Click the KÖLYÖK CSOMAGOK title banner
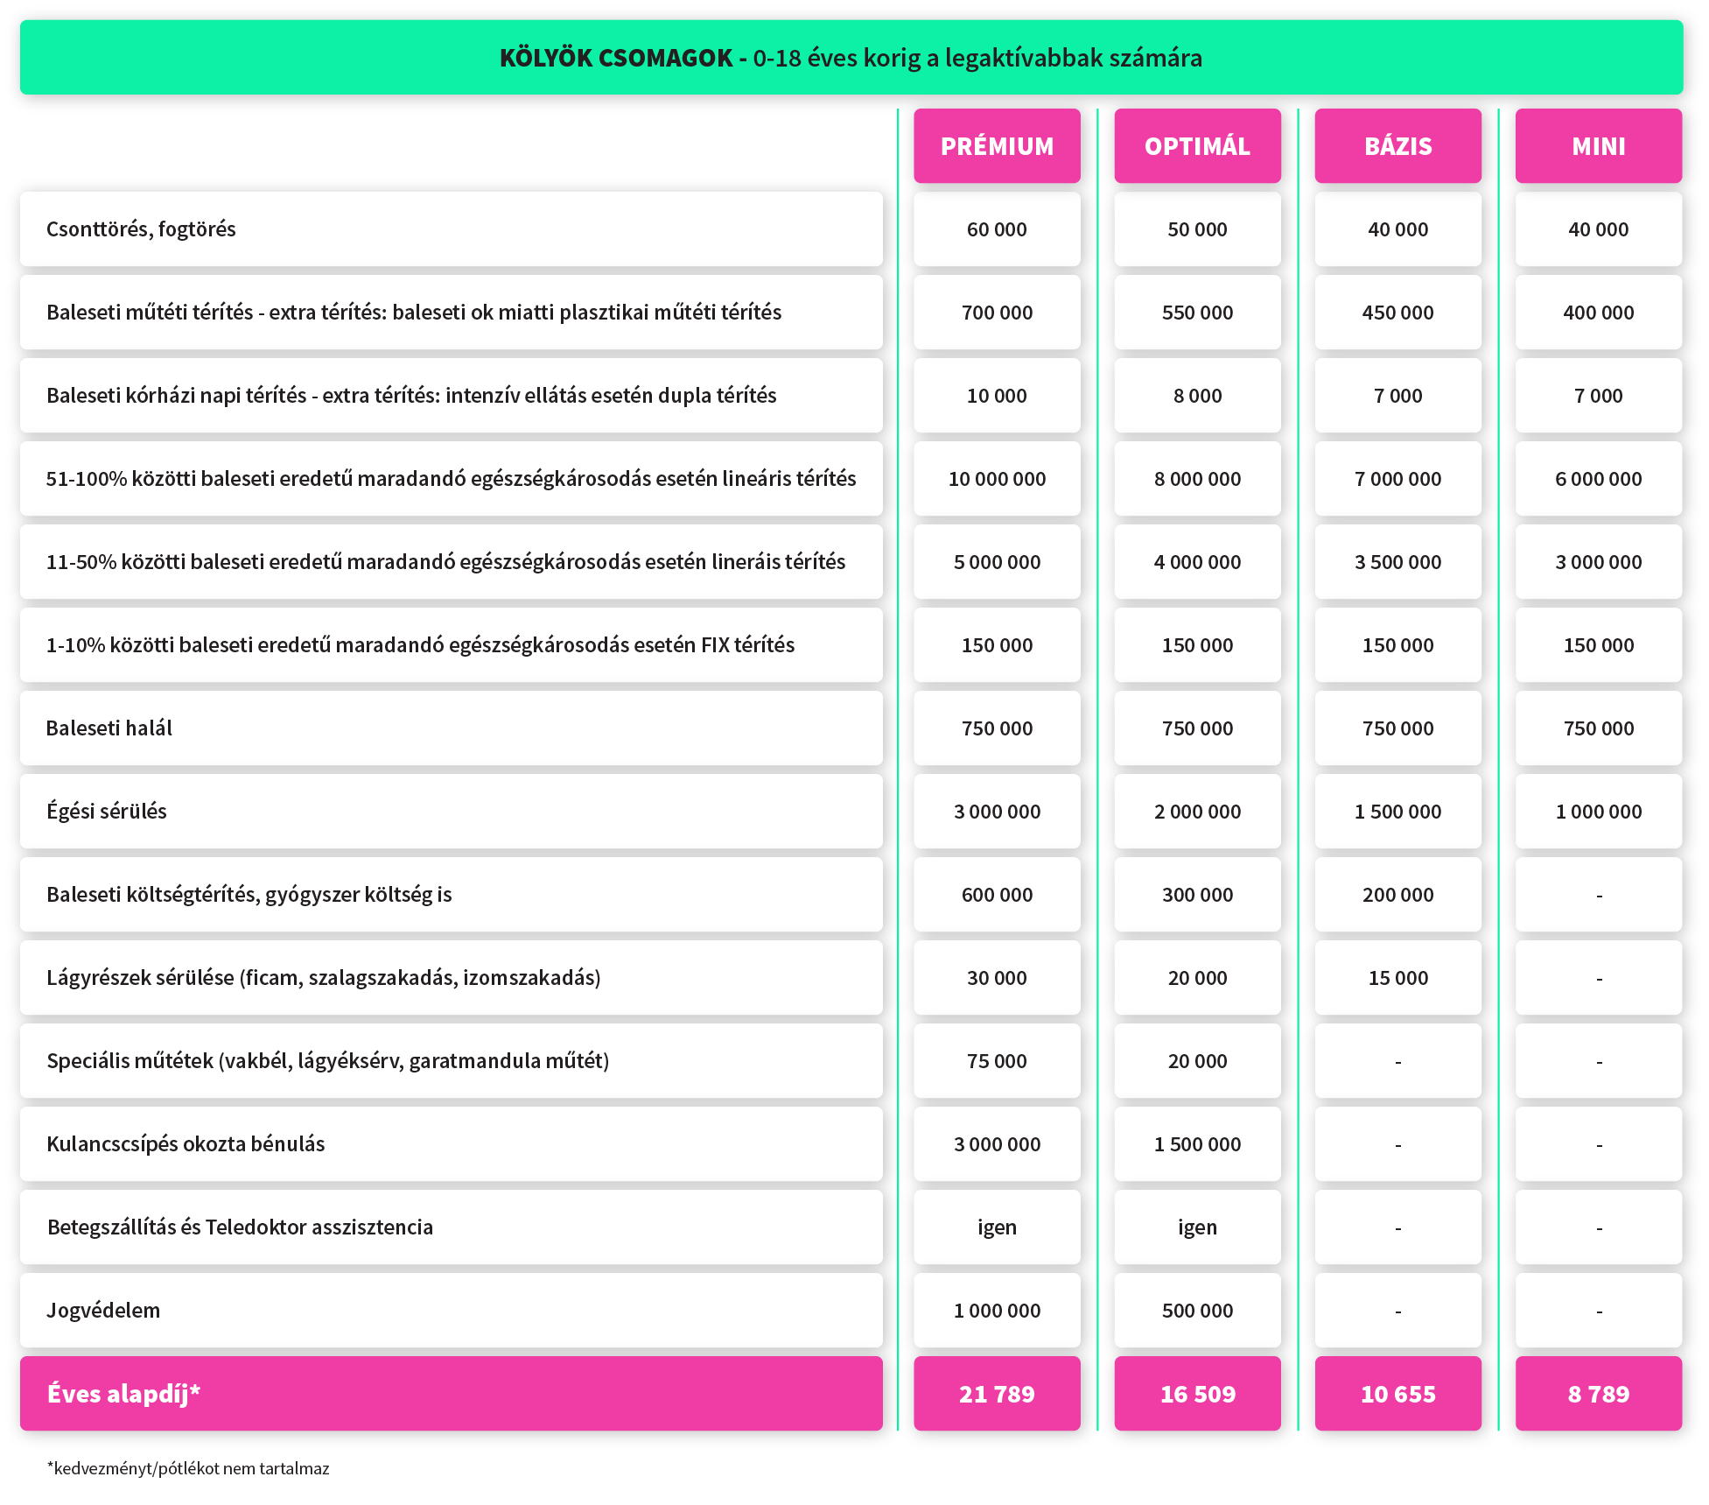The height and width of the screenshot is (1505, 1709). tap(851, 58)
